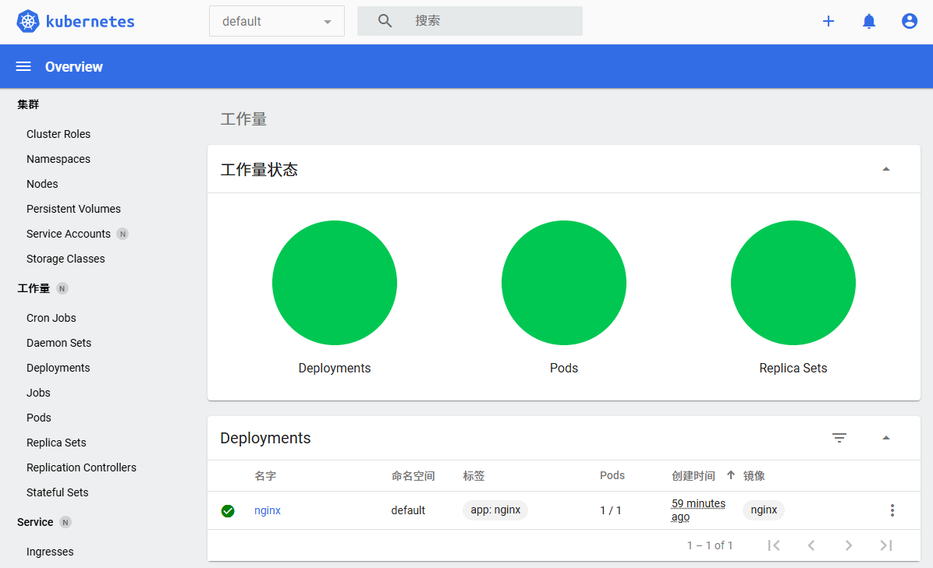The width and height of the screenshot is (933, 568).
Task: Open the default namespace dropdown
Action: pyautogui.click(x=277, y=22)
